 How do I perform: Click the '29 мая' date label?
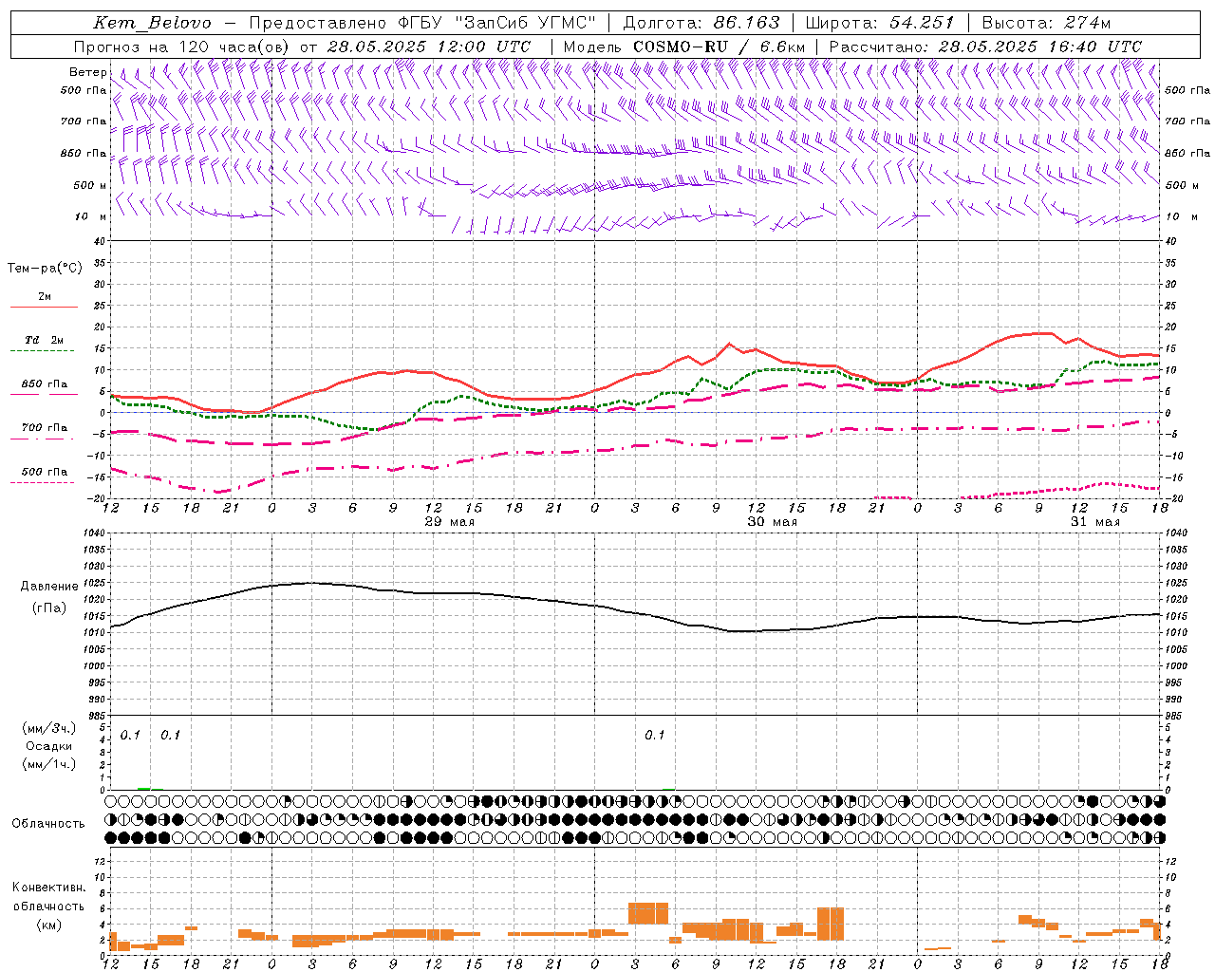coord(450,521)
